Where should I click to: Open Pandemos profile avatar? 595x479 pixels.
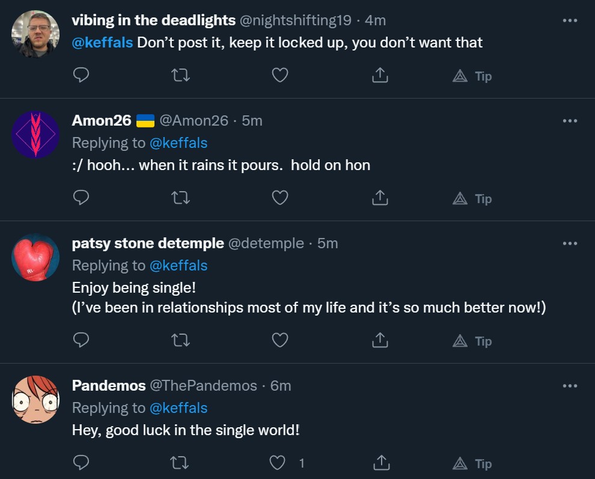tap(35, 400)
